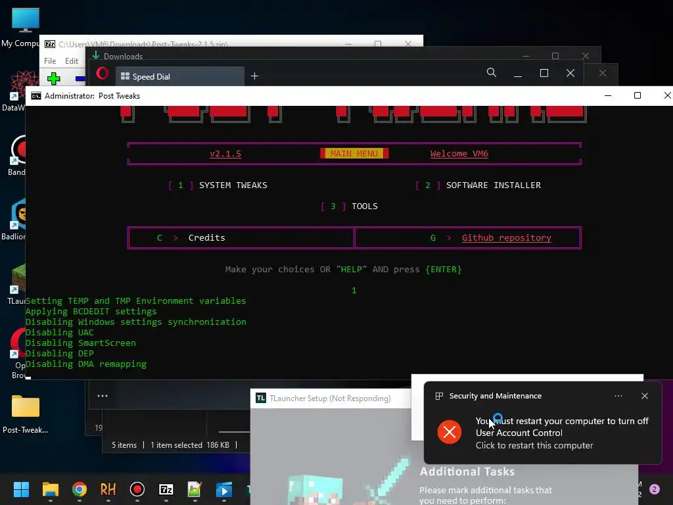Open the Badlion desktop shortcut
Screen dimensions: 673x505
[x=16, y=218]
